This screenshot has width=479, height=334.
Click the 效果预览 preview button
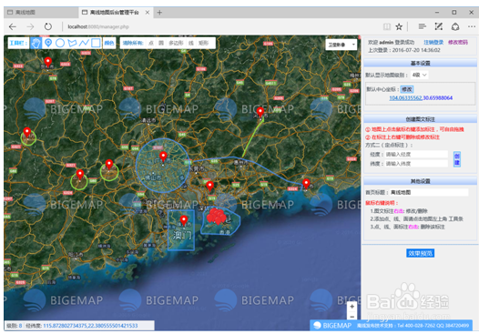click(x=420, y=253)
